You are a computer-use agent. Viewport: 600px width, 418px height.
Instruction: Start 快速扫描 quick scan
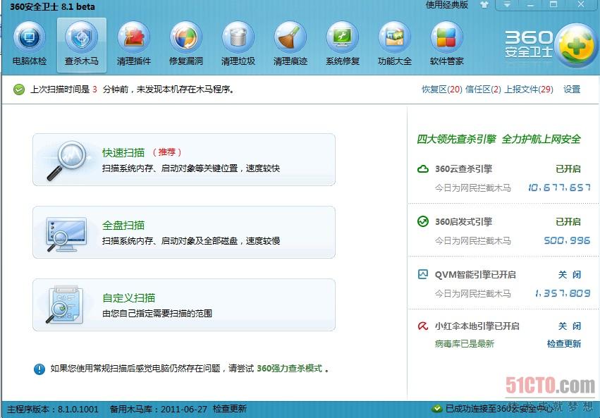point(184,159)
